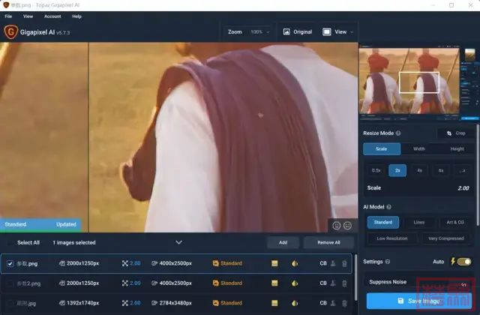Open the View dropdown
480x315 pixels.
click(337, 31)
